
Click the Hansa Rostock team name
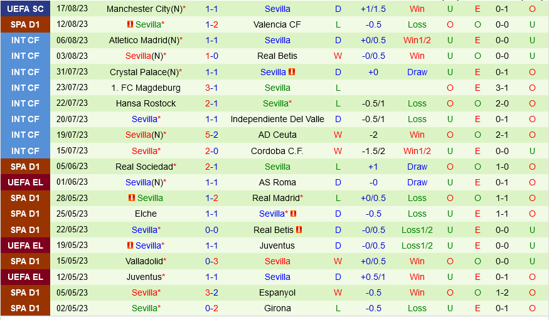146,103
